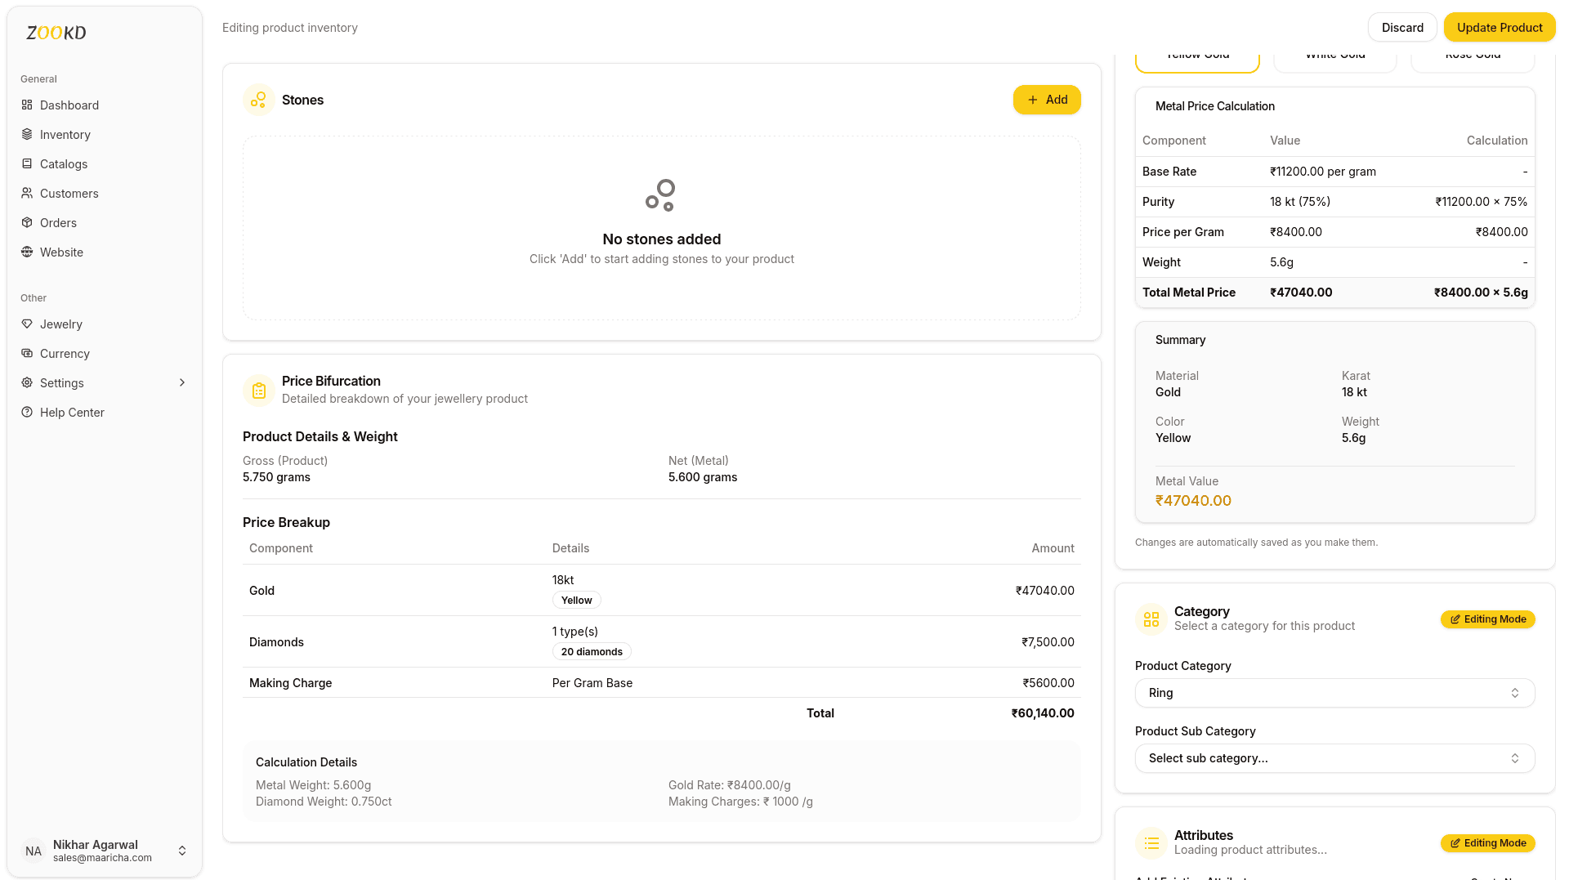The height and width of the screenshot is (880, 1569).
Task: Open the Catalogs section
Action: 64,163
